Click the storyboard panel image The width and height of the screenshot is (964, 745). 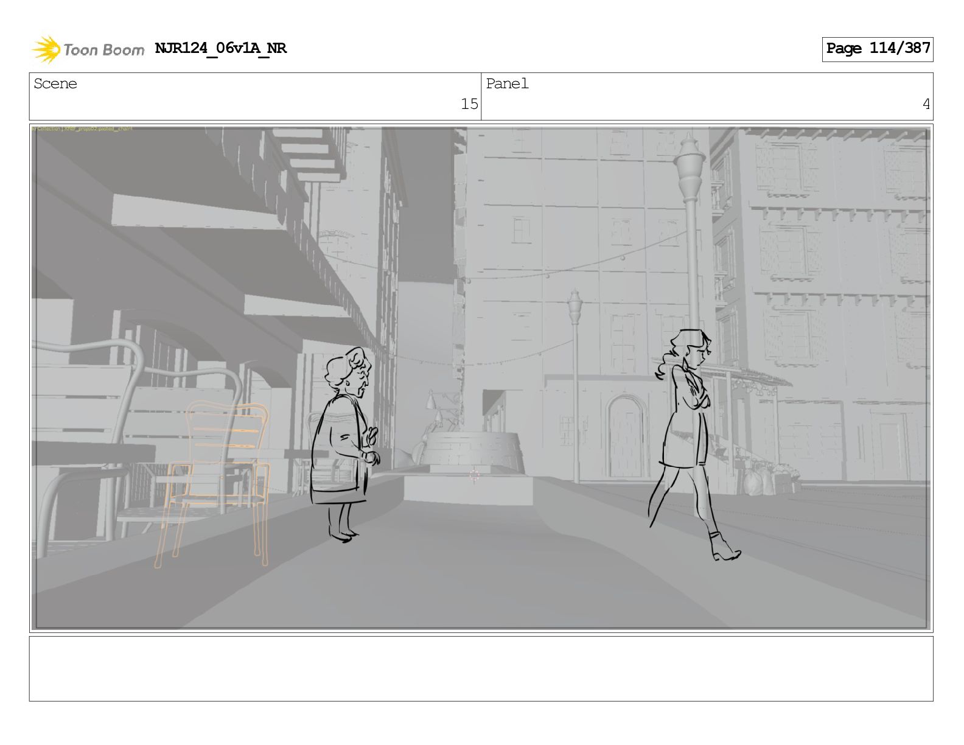(x=481, y=378)
